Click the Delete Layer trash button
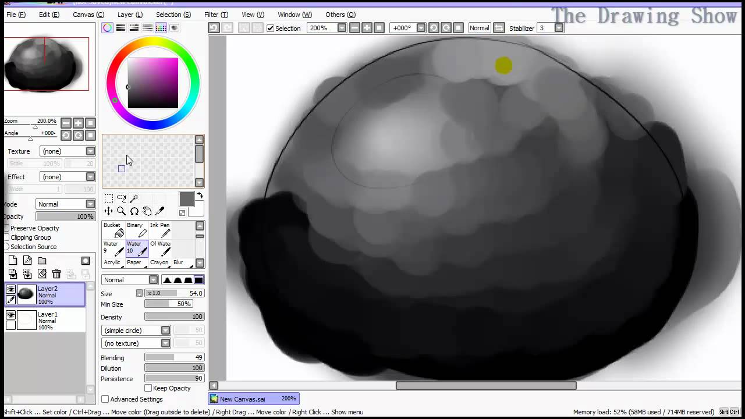Screen dimensions: 745x419 56,274
